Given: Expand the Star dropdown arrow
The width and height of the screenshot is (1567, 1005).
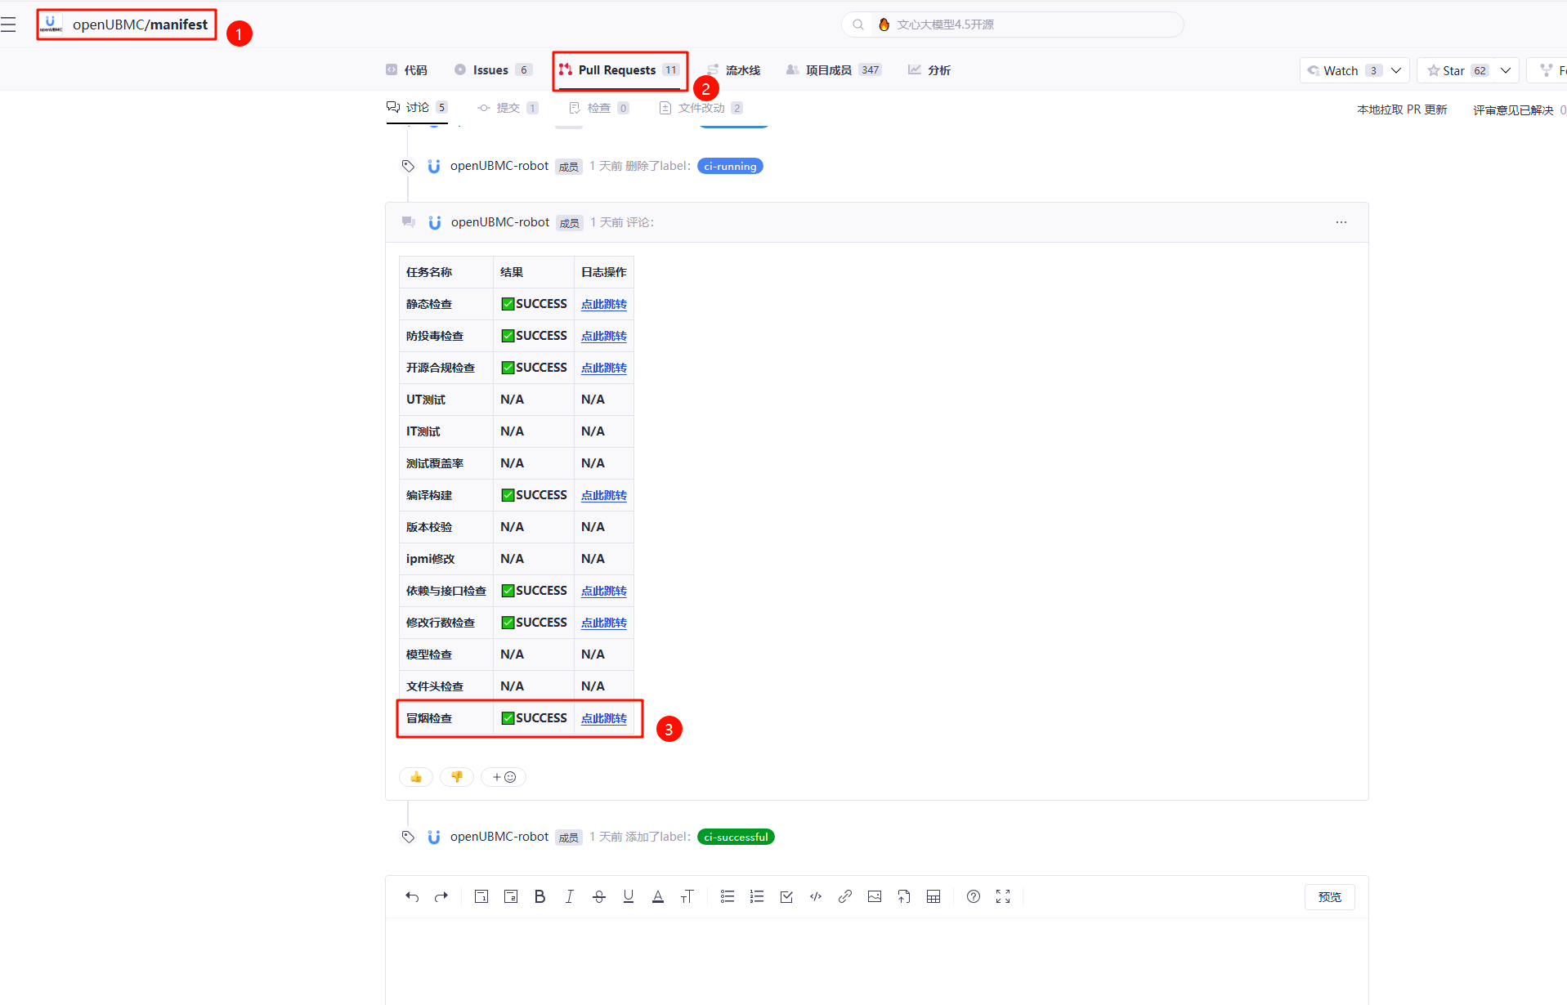Looking at the screenshot, I should click(x=1506, y=71).
